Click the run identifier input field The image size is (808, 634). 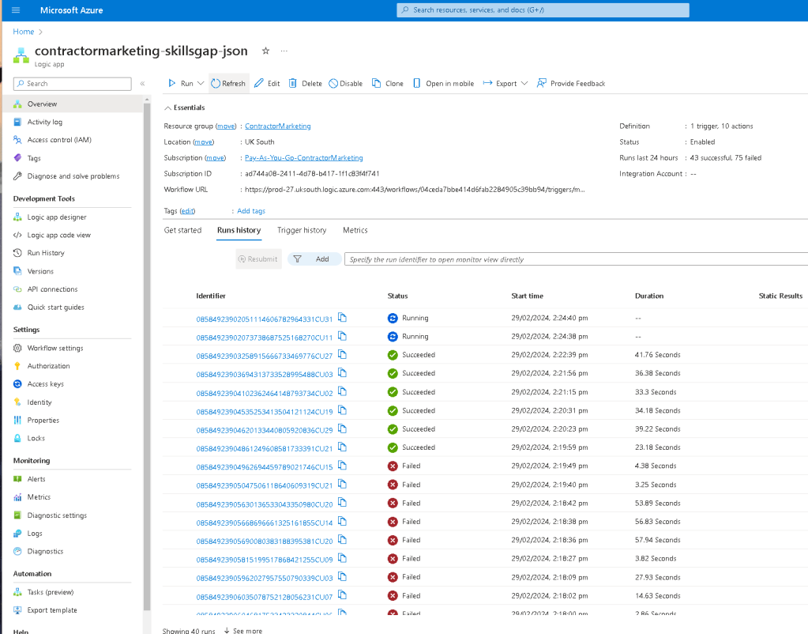click(x=576, y=259)
